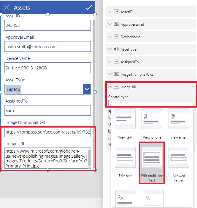The height and width of the screenshot is (208, 197).
Task: Click the Abc icon beside DeviceName field
Action: coord(117,37)
